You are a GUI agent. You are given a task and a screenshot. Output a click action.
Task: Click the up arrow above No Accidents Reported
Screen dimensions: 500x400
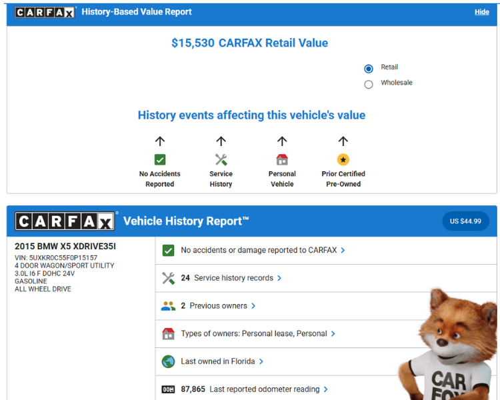coord(160,141)
